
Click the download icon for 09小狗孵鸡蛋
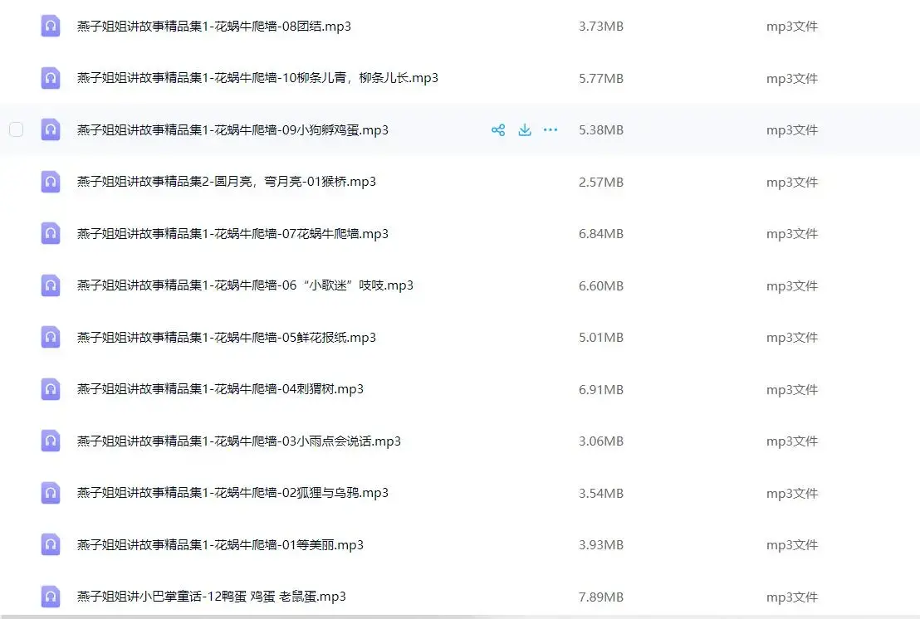[x=524, y=129]
